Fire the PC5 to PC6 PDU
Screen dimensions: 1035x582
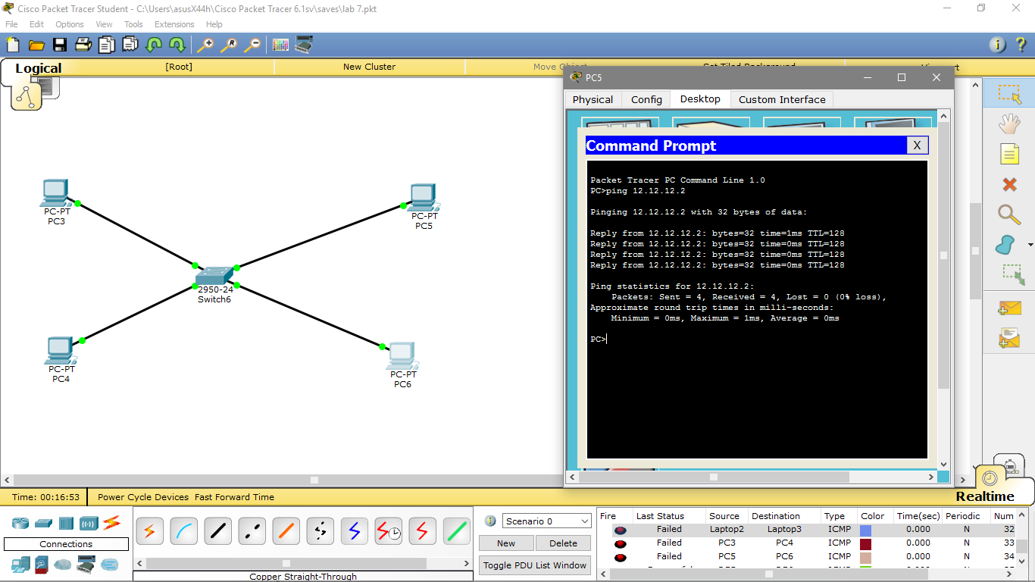tap(621, 557)
